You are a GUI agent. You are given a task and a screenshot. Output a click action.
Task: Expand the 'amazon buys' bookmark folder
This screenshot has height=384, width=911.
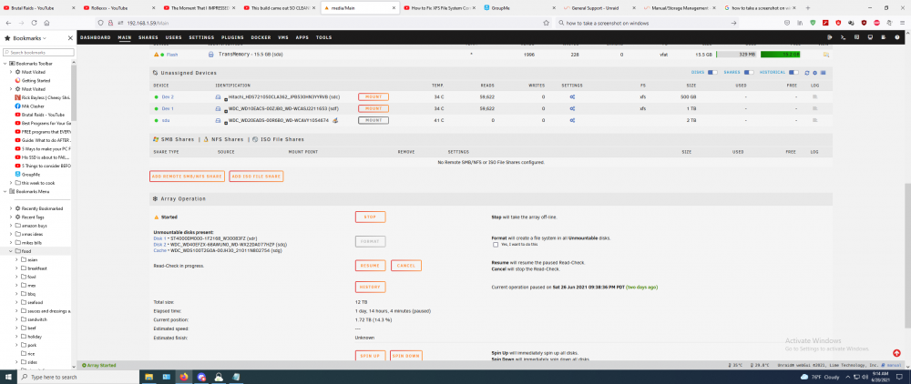coord(11,225)
